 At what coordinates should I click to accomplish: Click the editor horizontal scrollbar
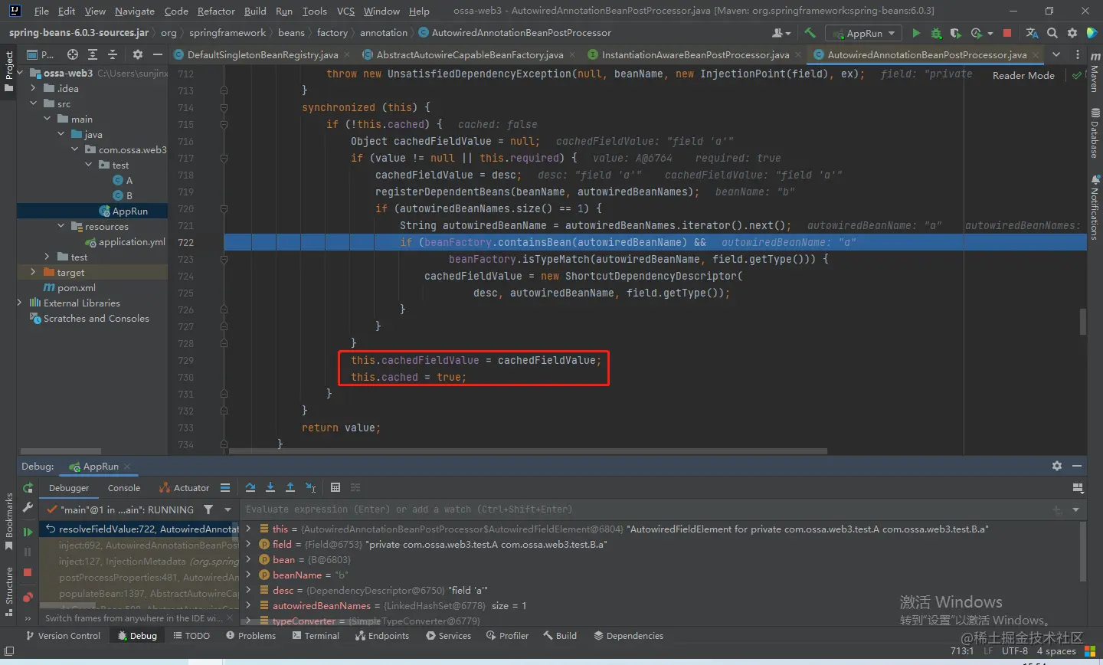528,451
